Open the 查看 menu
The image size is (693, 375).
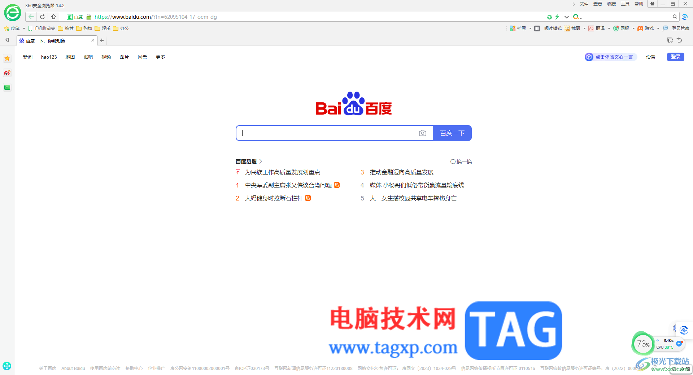tap(598, 4)
